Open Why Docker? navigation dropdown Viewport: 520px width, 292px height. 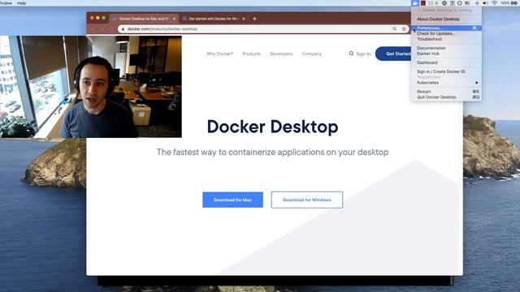(219, 54)
